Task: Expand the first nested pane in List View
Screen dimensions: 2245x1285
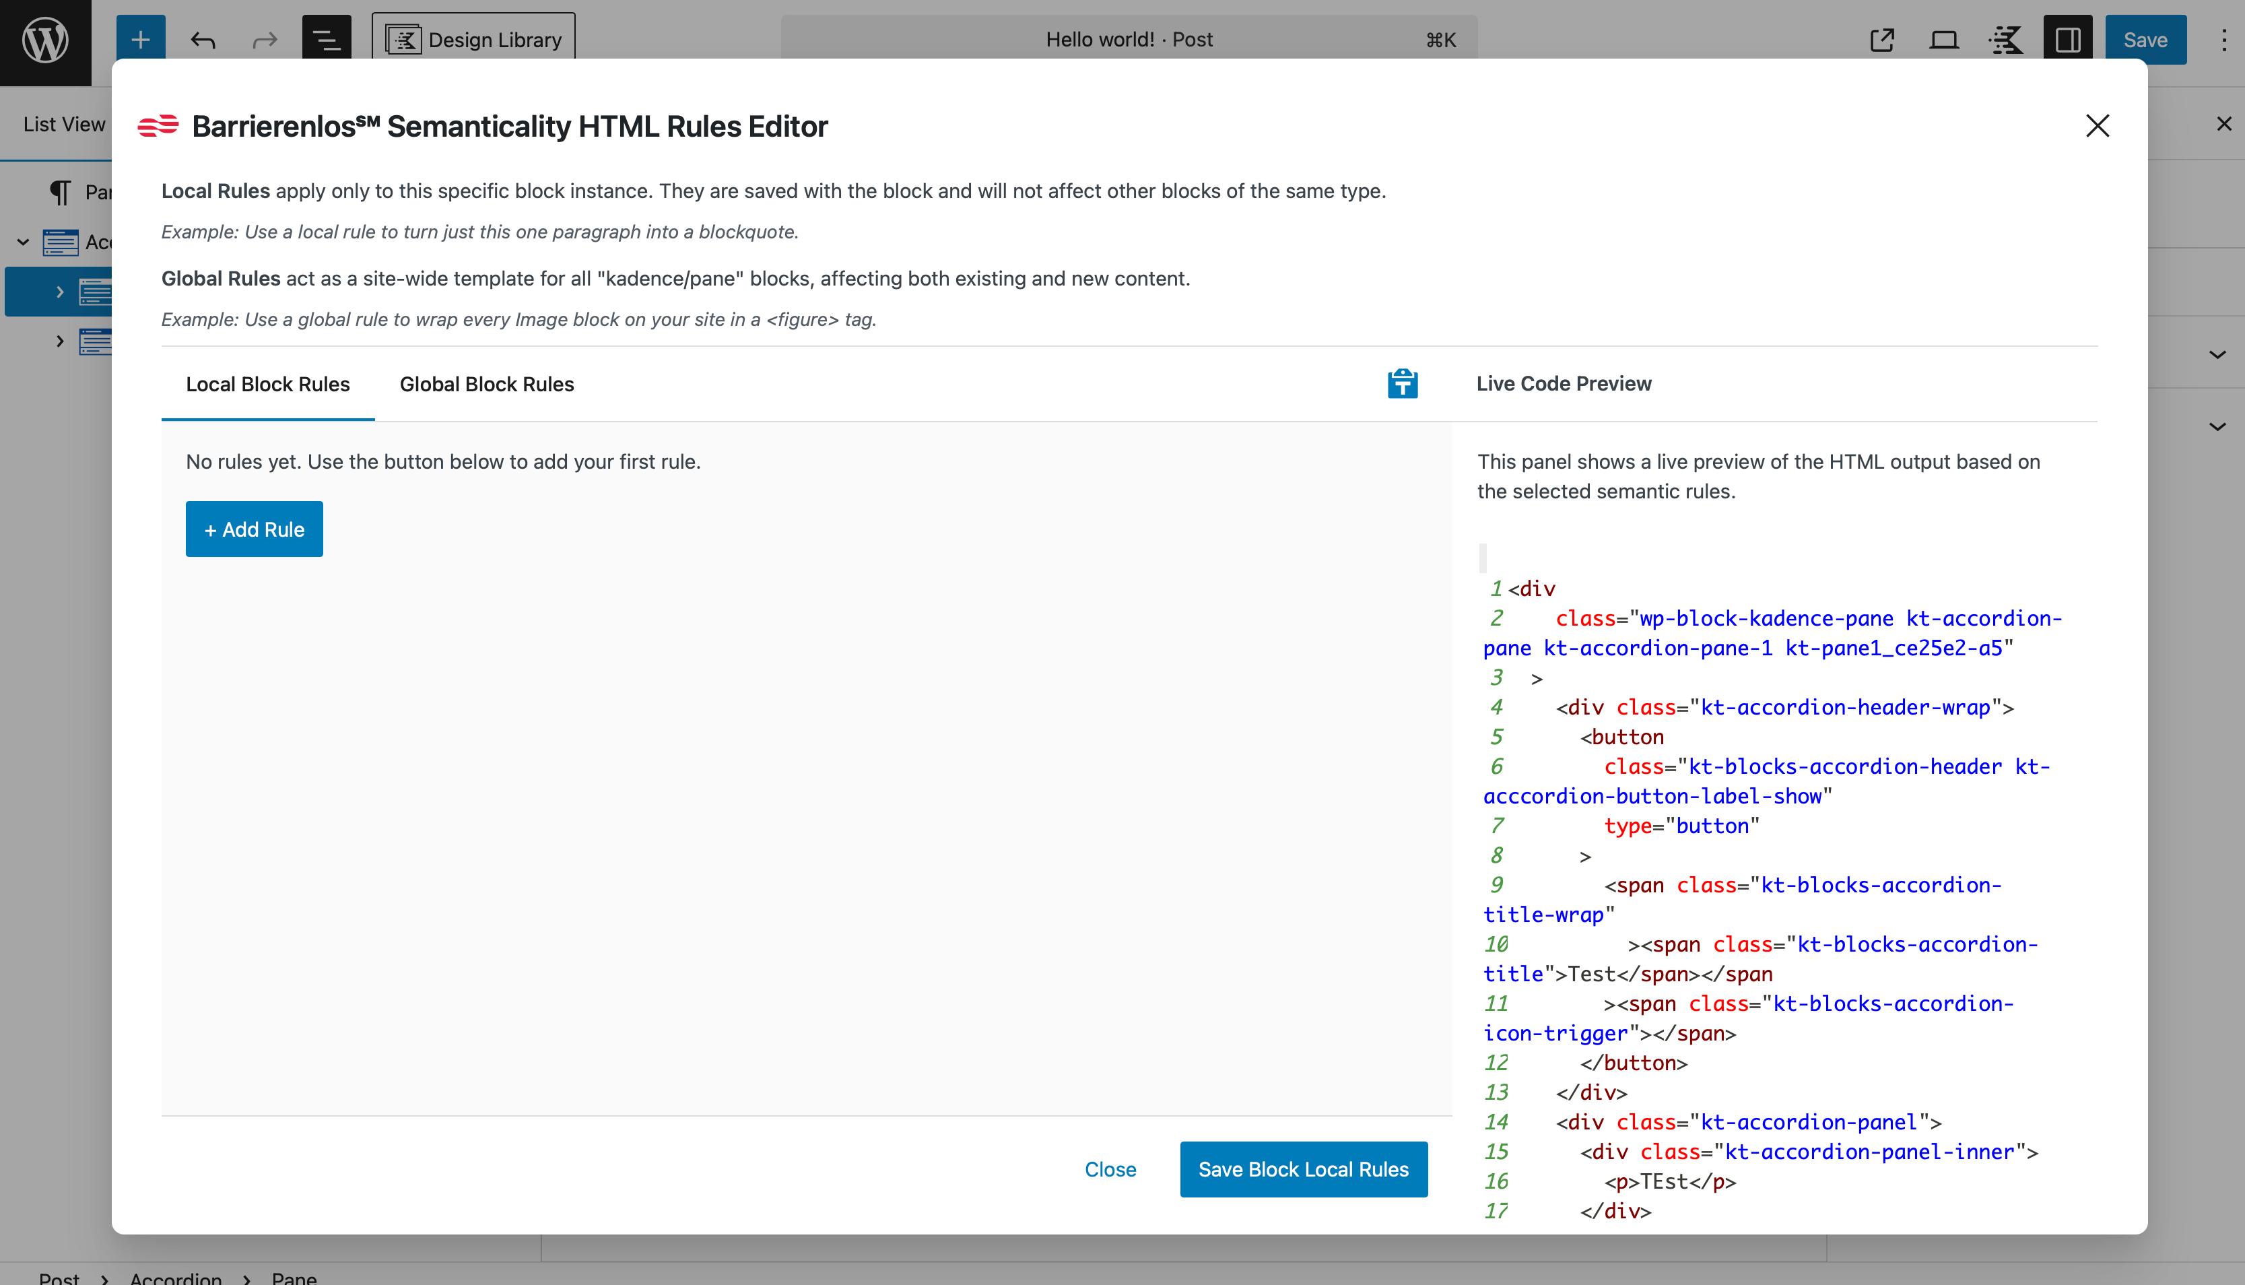Action: point(59,291)
